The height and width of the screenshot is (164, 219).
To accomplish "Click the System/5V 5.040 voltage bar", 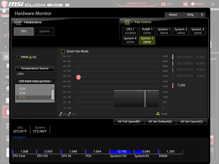I will tap(146, 152).
